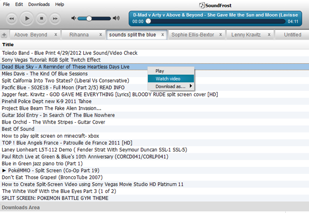The image size is (309, 213).
Task: Start playback with the Play button
Action: point(27,18)
